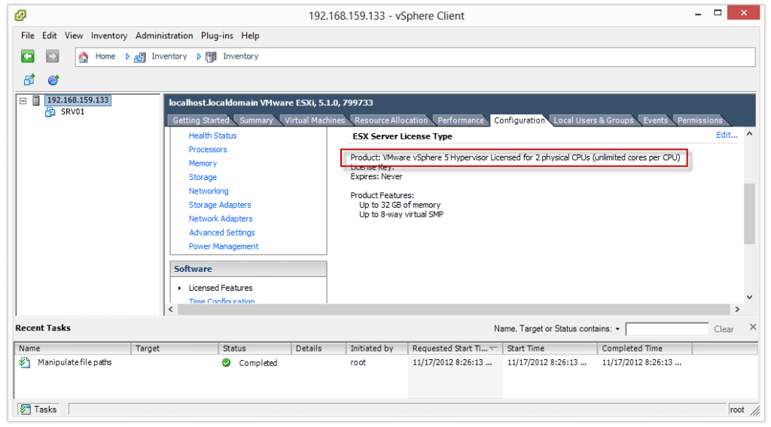Click the new virtual machine toolbar icon

29,80
